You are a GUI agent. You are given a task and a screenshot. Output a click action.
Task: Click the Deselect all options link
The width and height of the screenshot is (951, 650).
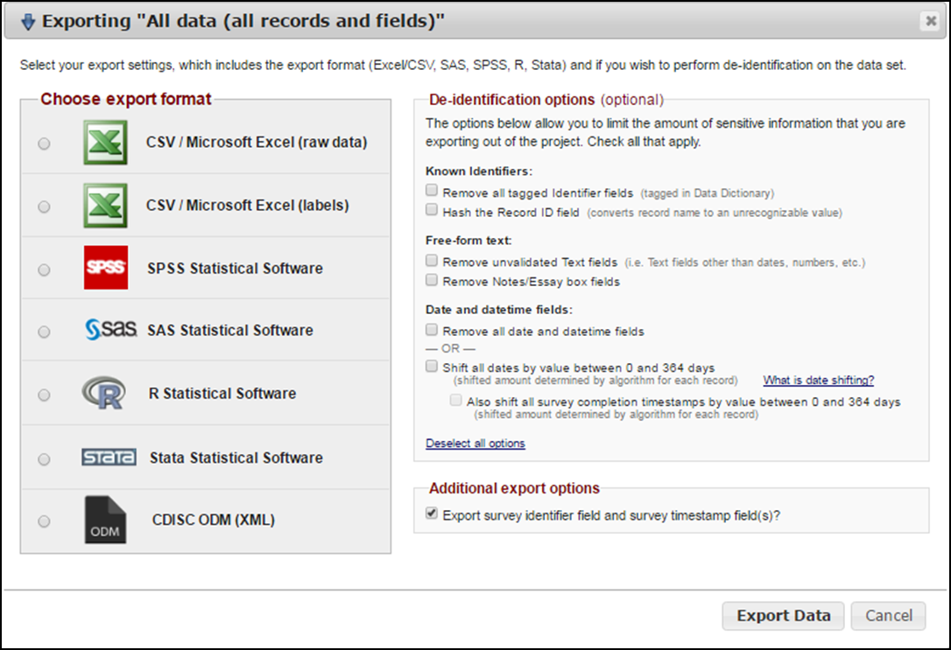pyautogui.click(x=475, y=444)
